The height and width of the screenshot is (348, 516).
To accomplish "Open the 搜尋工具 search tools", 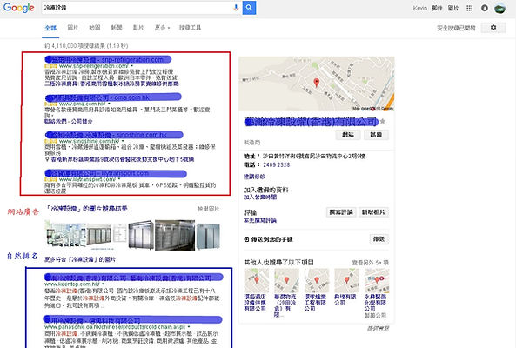I will coord(190,28).
